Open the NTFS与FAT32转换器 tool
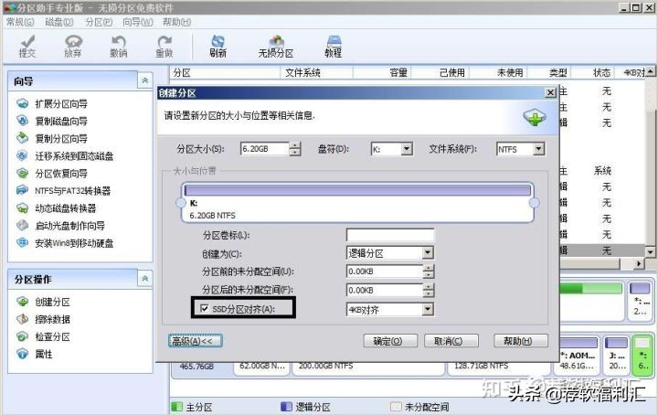The width and height of the screenshot is (658, 415). [63, 191]
